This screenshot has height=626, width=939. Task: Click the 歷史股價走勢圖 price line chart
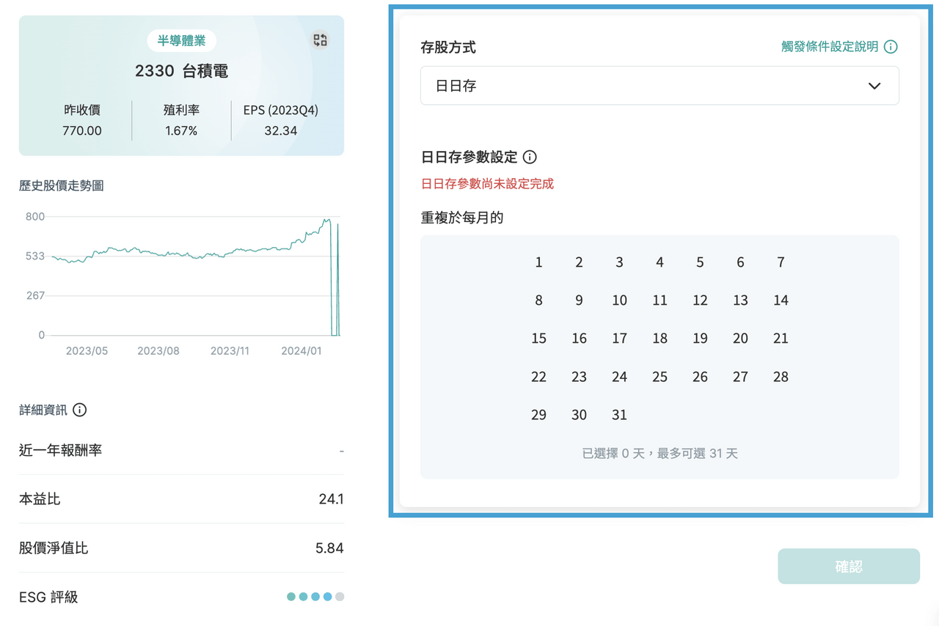(195, 277)
